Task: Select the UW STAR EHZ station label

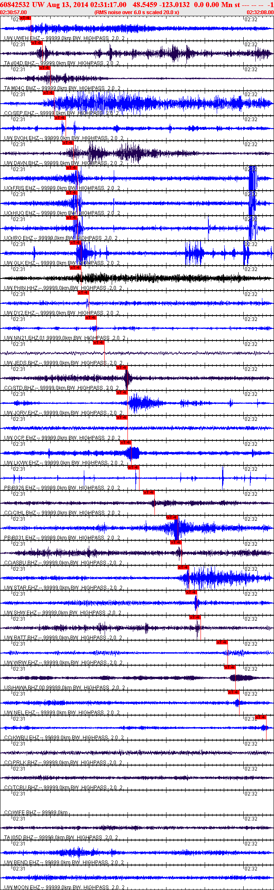Action: 63,588
